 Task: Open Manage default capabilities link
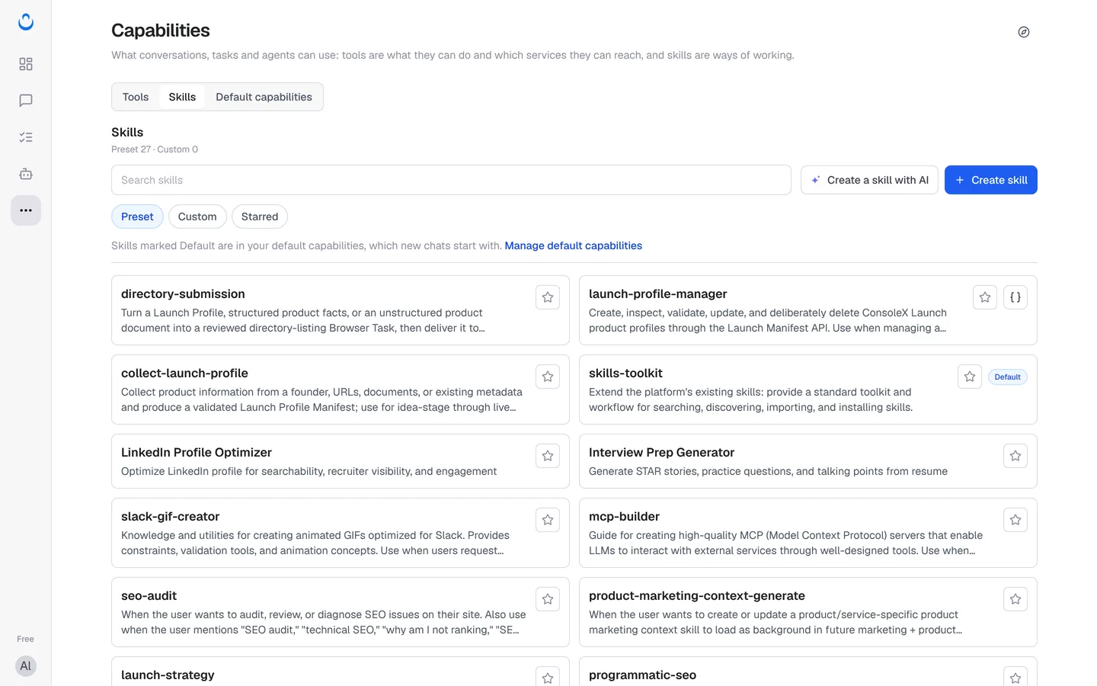(x=574, y=245)
